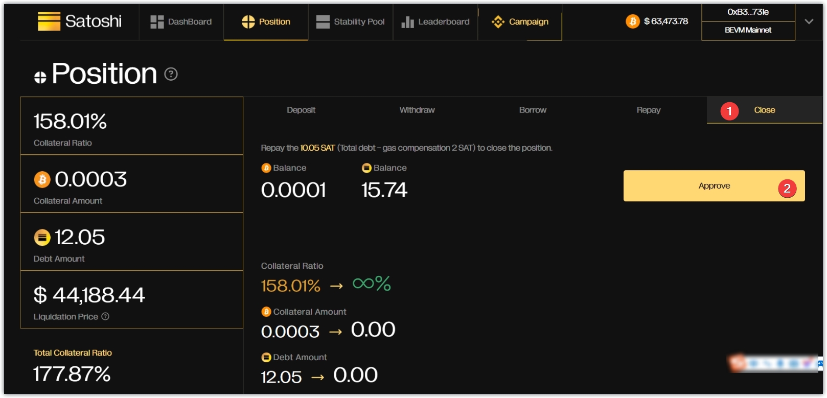Click the Bitcoin price icon in header
Image resolution: width=827 pixels, height=398 pixels.
click(633, 21)
